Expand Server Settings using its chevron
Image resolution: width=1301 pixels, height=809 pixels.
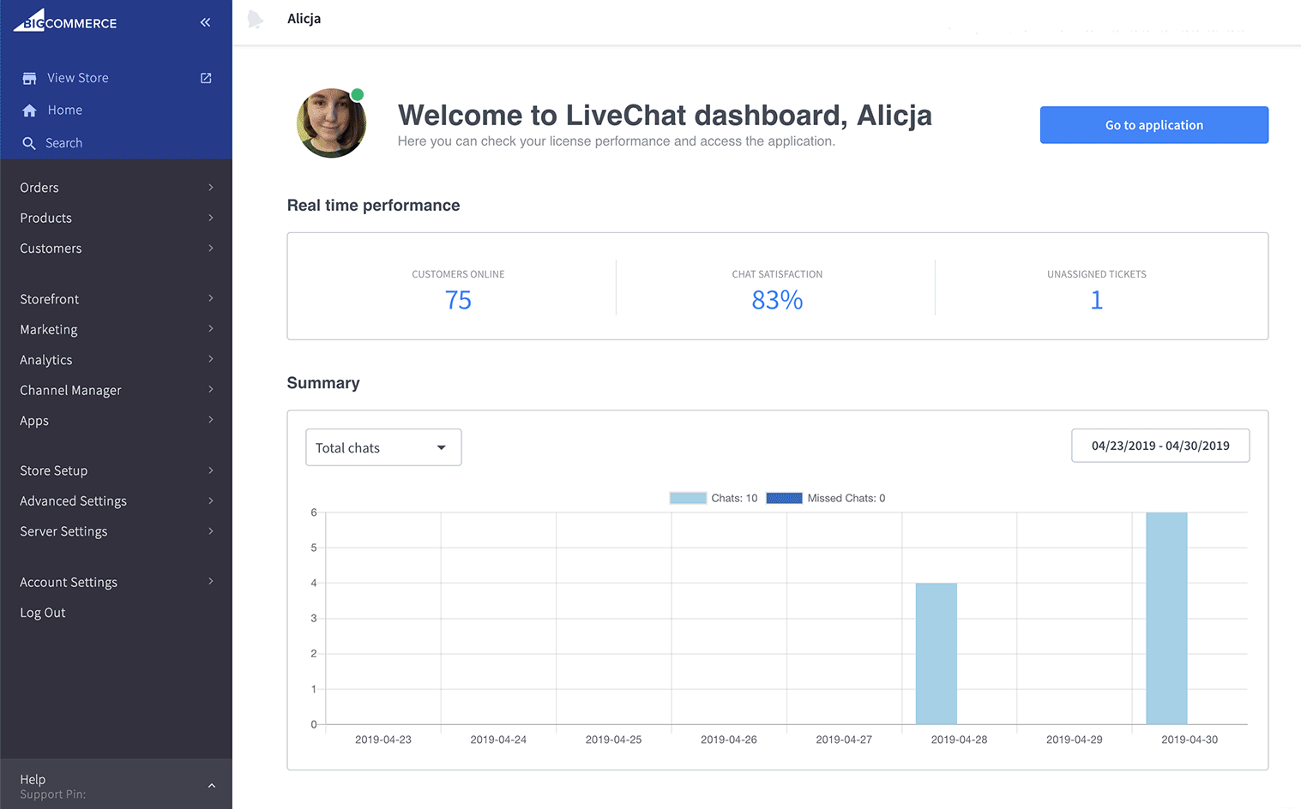211,530
